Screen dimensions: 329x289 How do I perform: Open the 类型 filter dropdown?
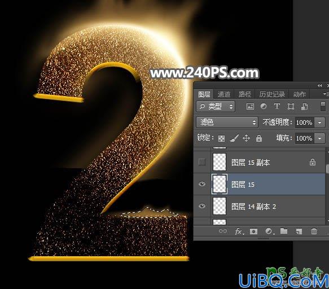216,107
